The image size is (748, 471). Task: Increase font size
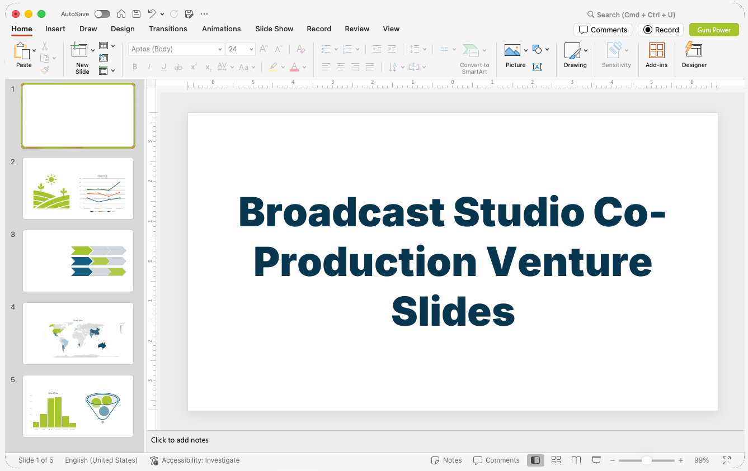click(x=264, y=49)
